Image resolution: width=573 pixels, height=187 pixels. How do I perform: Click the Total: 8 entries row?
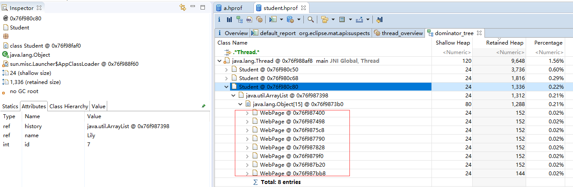coord(280,182)
